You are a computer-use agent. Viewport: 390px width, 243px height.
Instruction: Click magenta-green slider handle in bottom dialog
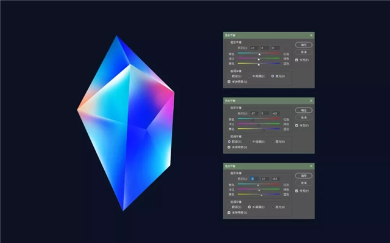tap(260, 190)
